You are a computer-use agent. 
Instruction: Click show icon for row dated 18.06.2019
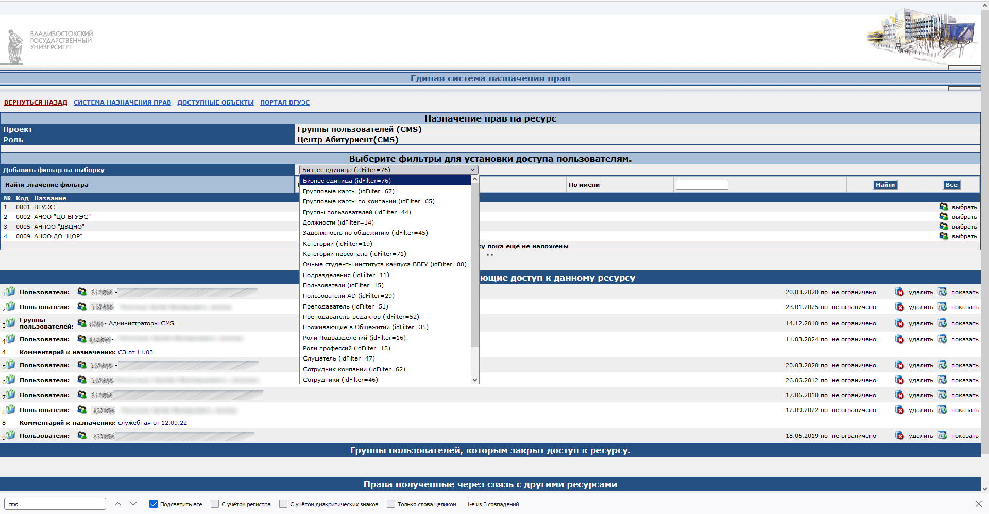coord(942,436)
